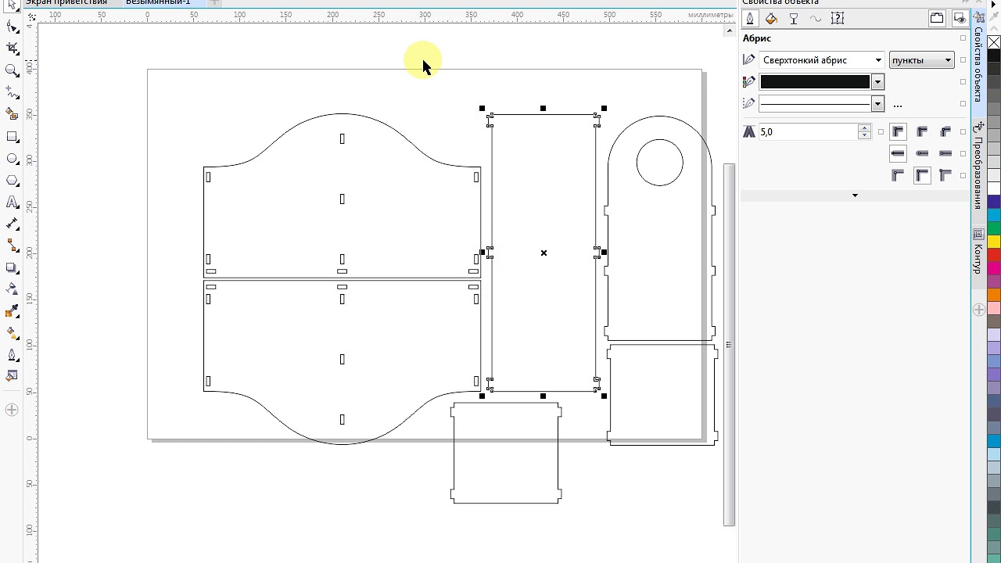Choose extended square line cap option

pos(945,153)
